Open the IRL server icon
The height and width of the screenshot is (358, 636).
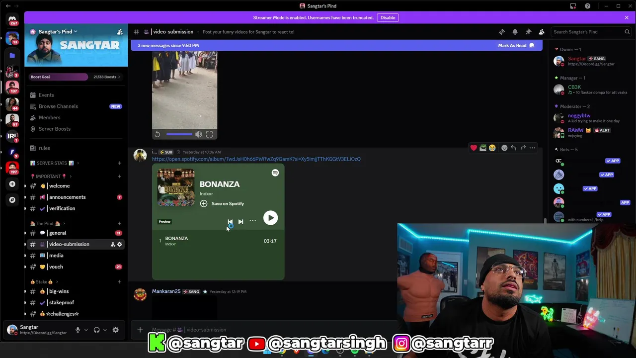click(12, 136)
